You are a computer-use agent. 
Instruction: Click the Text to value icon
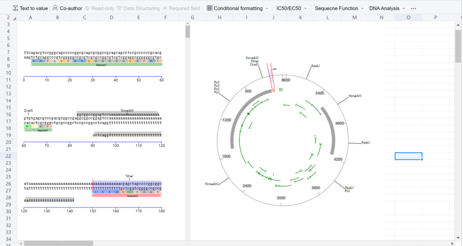(15, 8)
